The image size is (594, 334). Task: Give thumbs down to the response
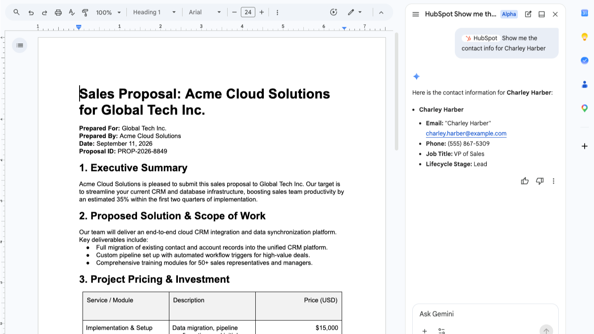click(540, 181)
